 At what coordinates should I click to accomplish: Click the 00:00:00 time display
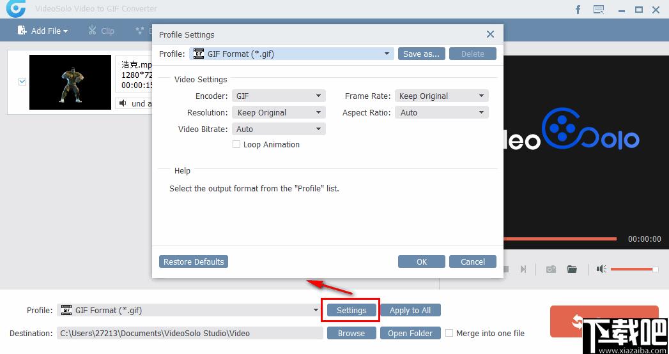pyautogui.click(x=644, y=239)
